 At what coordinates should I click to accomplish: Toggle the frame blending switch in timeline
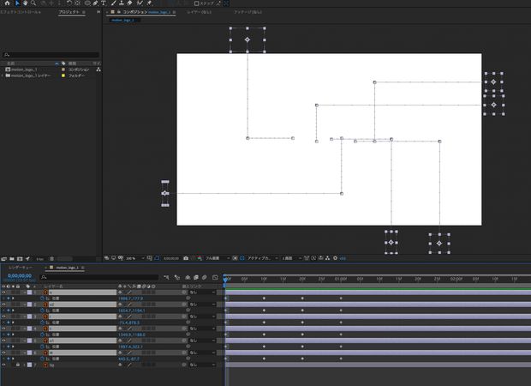[196, 277]
